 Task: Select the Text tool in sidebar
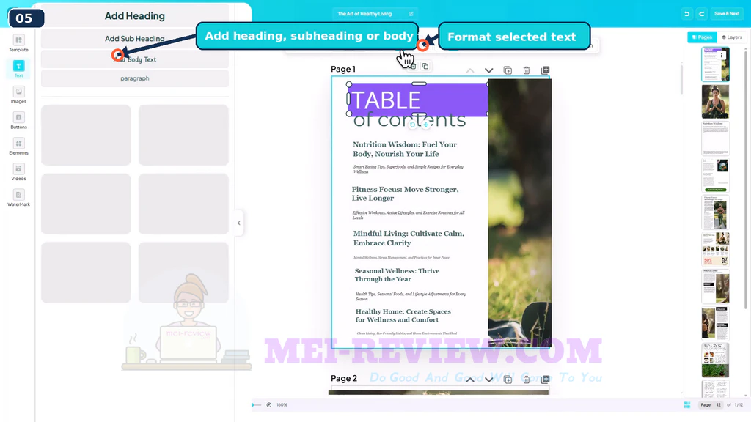pos(18,69)
